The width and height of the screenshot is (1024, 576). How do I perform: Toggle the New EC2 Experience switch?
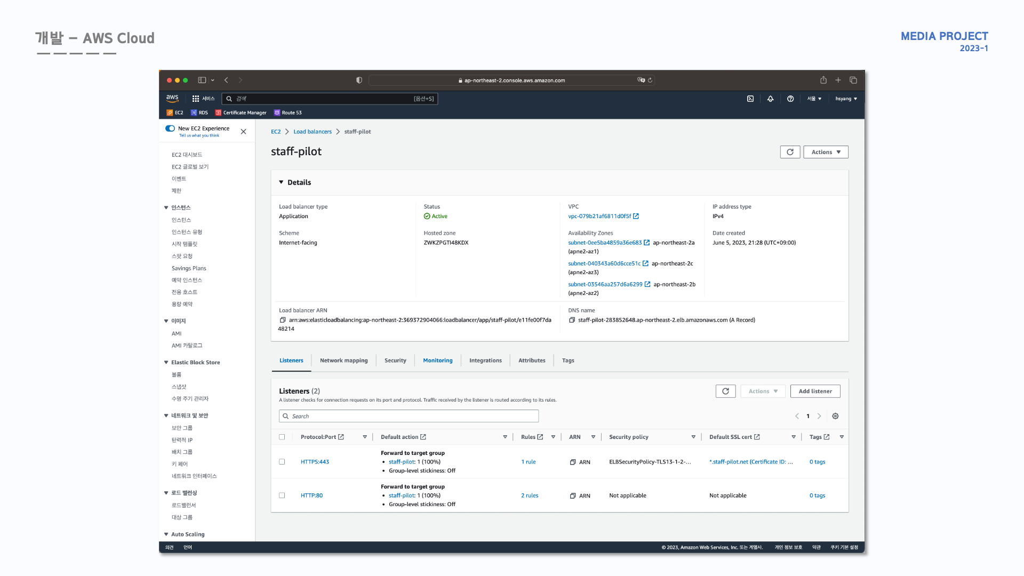pos(170,129)
